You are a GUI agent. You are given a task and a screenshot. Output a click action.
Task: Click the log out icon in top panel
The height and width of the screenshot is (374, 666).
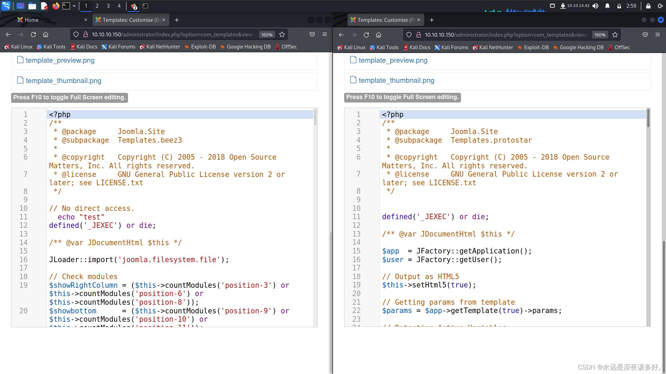click(x=660, y=6)
